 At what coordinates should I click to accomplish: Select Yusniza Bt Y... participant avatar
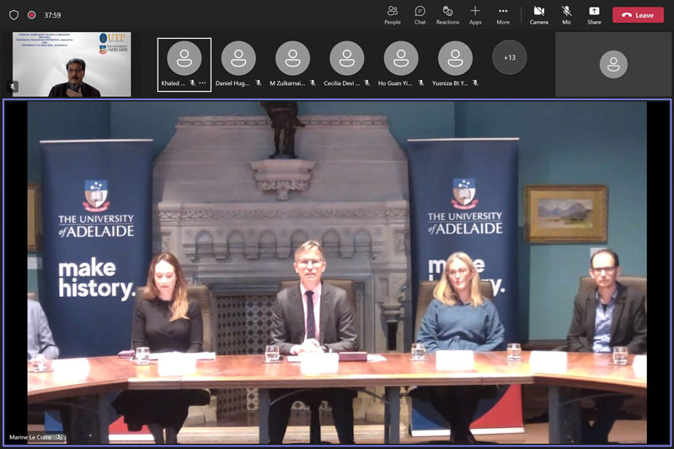455,58
